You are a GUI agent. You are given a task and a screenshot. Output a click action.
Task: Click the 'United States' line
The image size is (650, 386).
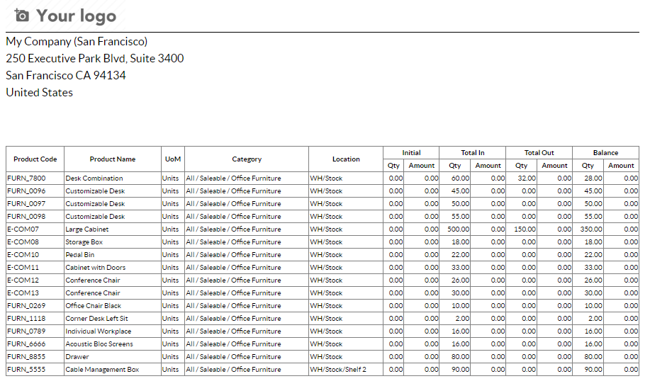(40, 92)
